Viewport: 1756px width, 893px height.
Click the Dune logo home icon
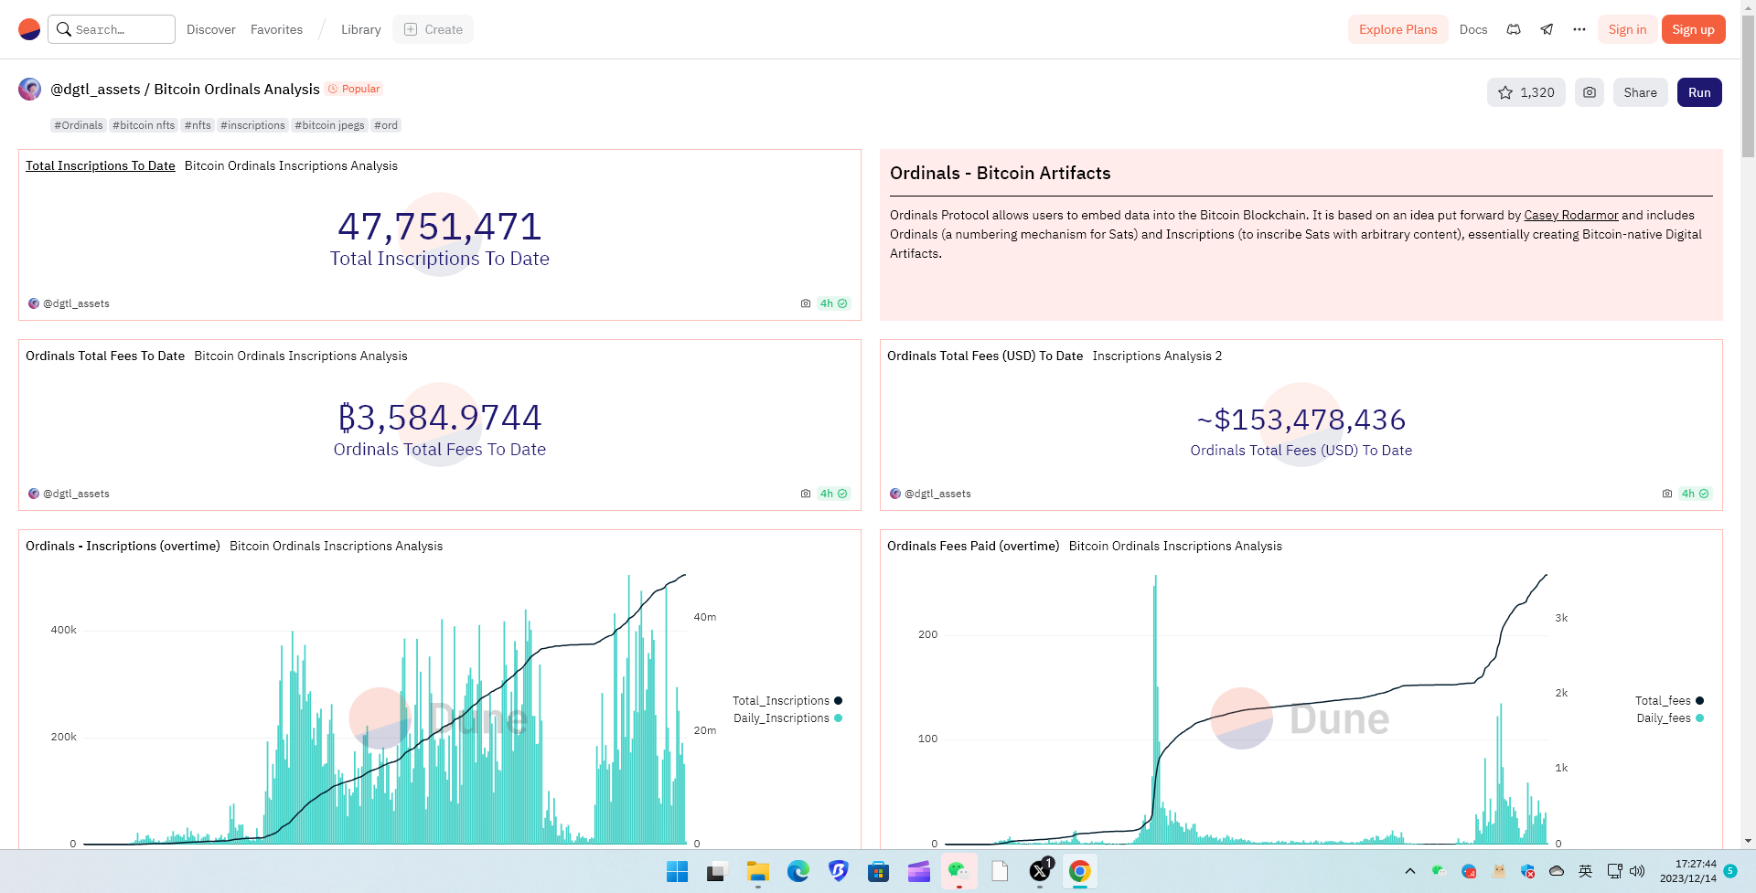29,29
